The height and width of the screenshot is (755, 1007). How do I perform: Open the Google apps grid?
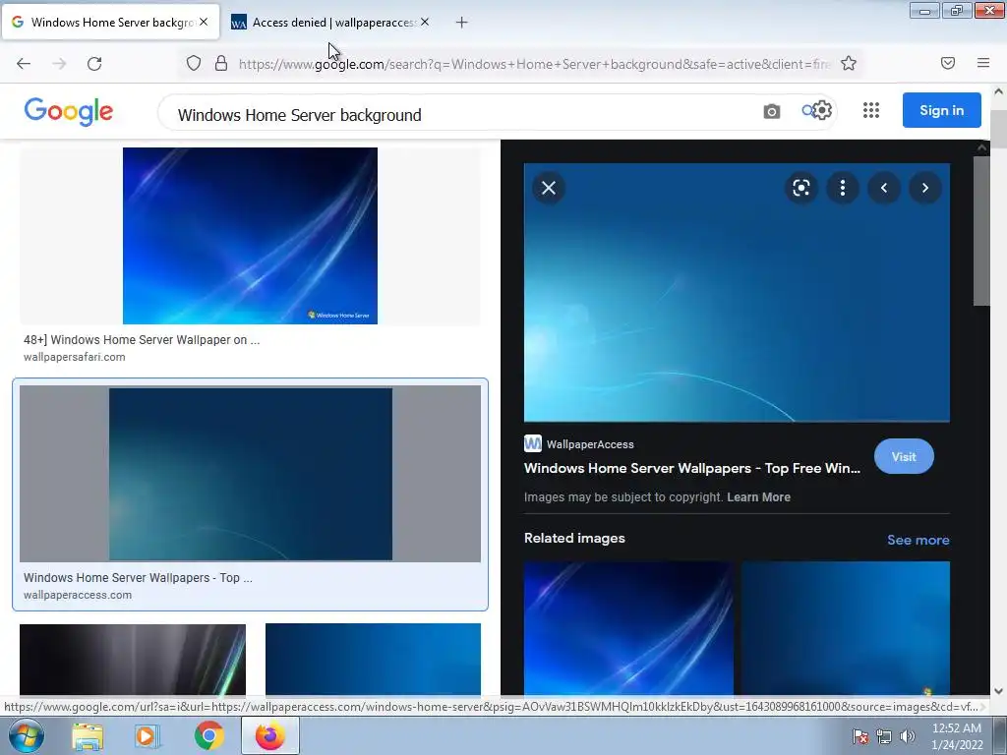click(x=871, y=110)
